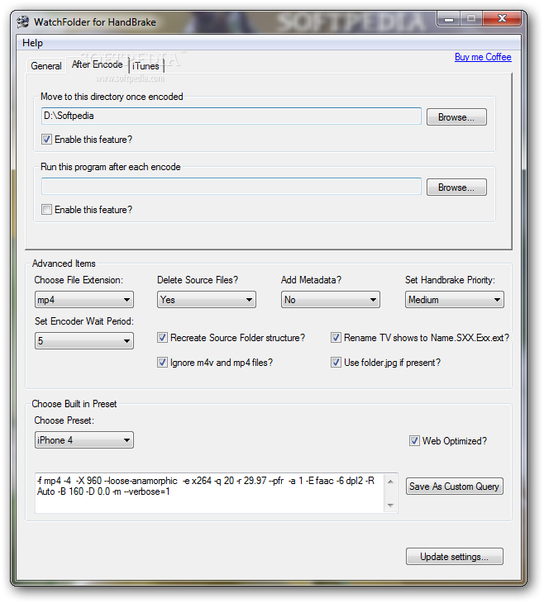Click the query box scroll up arrow
Screen dimensions: 544x603
coord(390,482)
